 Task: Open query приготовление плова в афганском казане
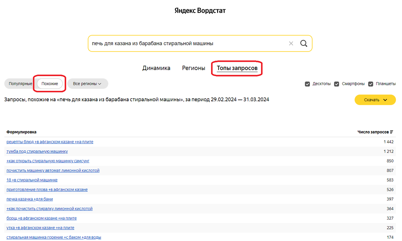click(x=47, y=190)
